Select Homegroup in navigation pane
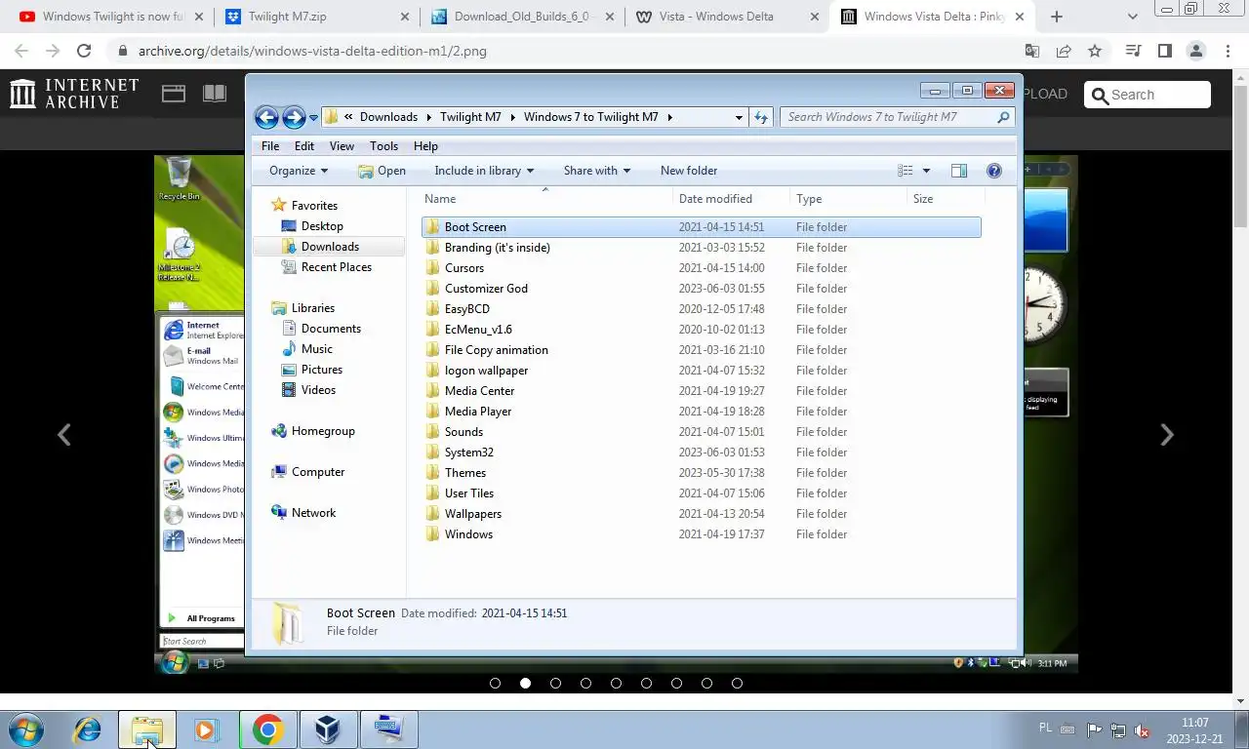The width and height of the screenshot is (1249, 749). pos(323,431)
